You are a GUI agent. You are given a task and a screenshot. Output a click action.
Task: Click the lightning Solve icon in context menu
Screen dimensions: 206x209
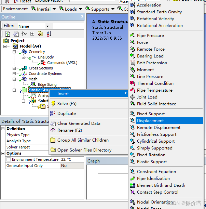(53, 104)
